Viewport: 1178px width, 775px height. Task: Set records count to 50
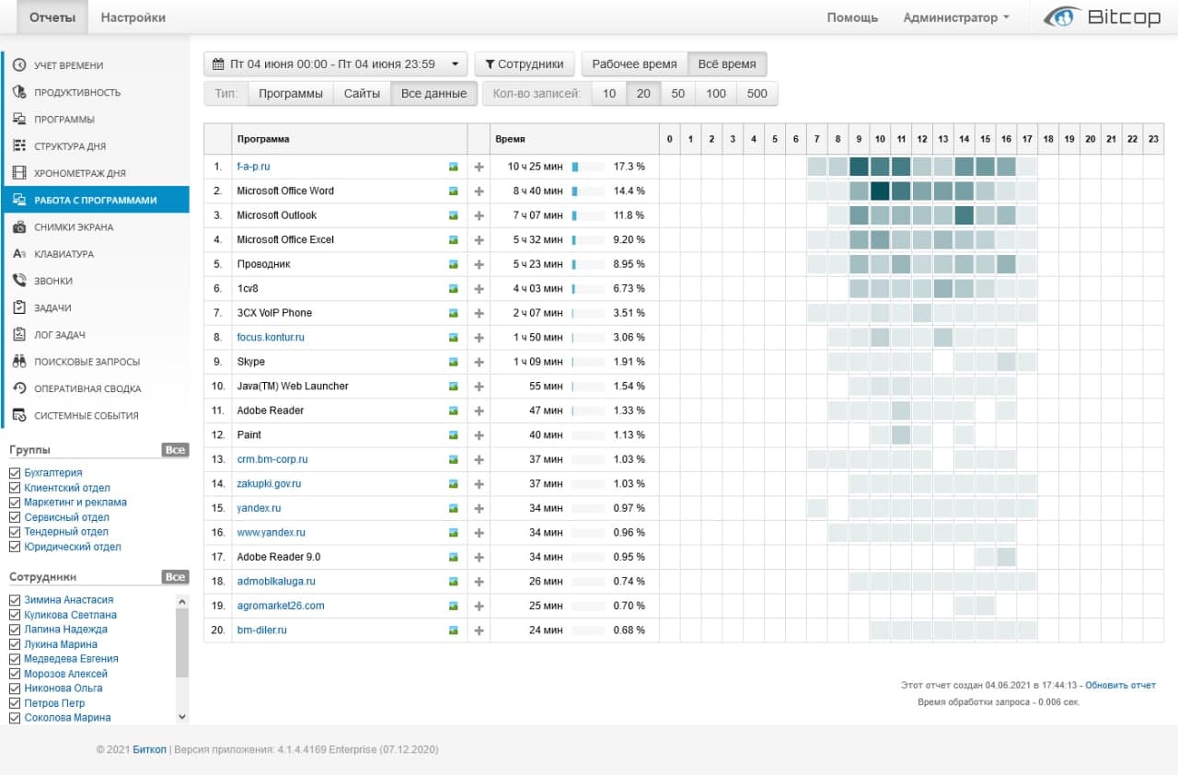[x=677, y=94]
